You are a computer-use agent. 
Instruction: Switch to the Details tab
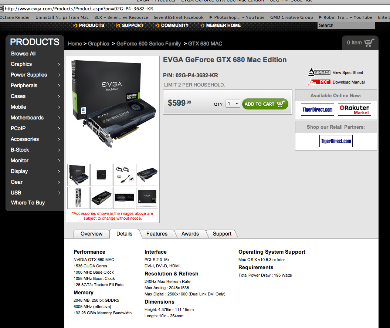pyautogui.click(x=124, y=234)
